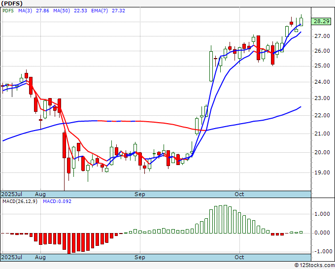
Task: Click the current price tag 28.29
Action: pos(322,21)
